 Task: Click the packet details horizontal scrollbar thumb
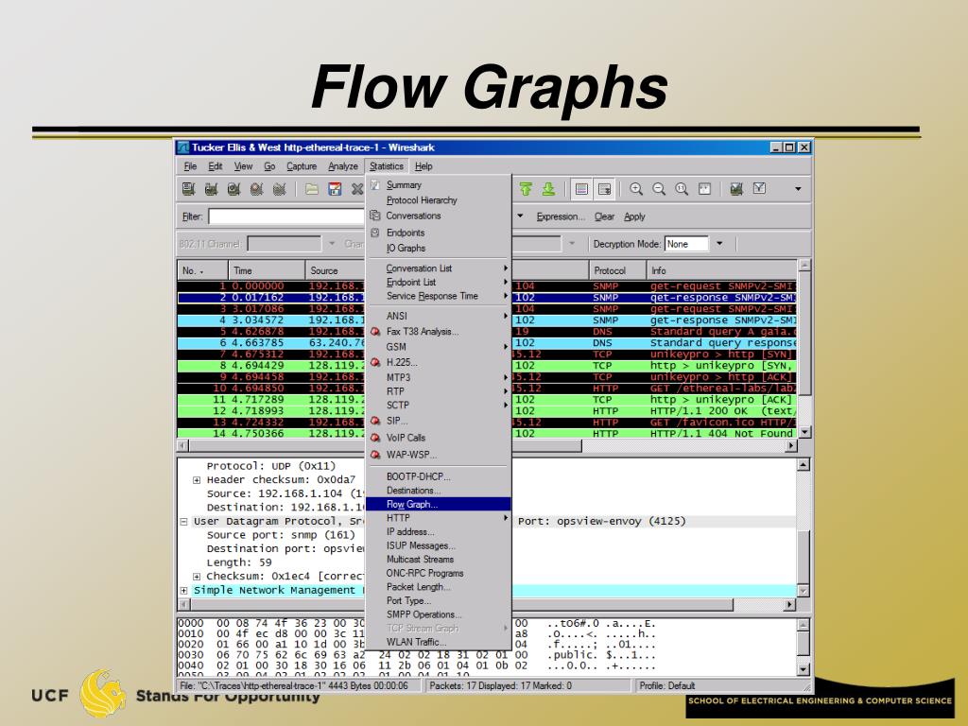pos(460,604)
